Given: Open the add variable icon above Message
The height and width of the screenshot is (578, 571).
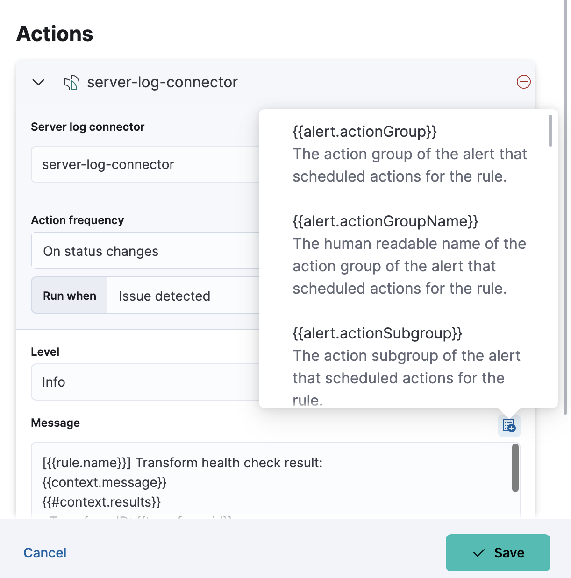Looking at the screenshot, I should (508, 425).
